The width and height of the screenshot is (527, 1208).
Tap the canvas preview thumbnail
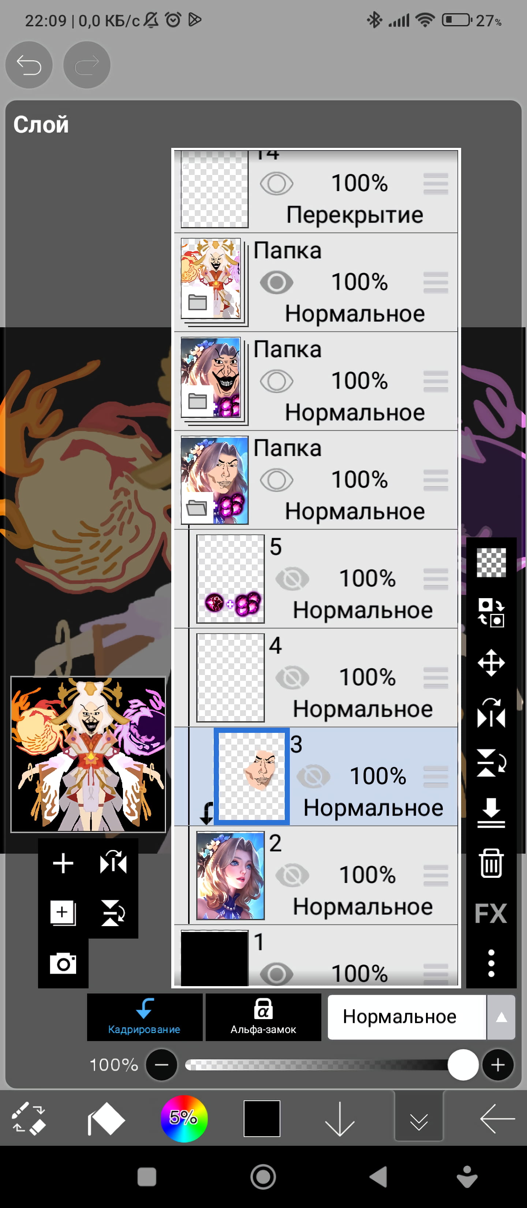(88, 754)
